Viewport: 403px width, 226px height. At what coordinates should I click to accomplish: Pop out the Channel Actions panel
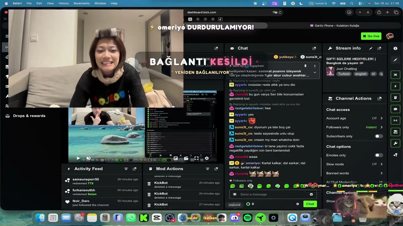click(379, 99)
